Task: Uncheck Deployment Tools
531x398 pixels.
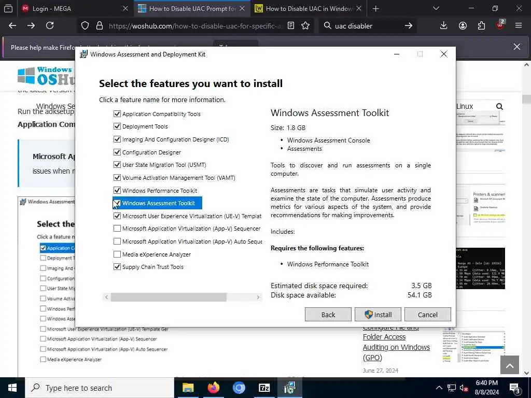Action: click(x=117, y=126)
